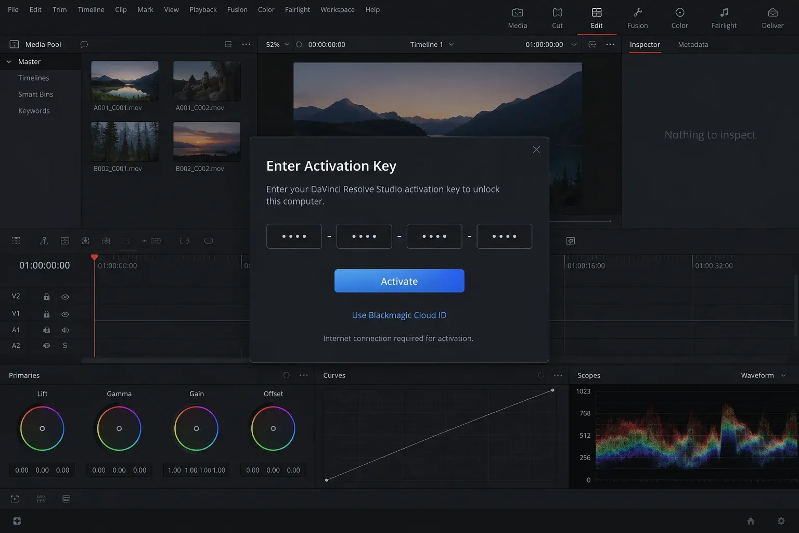Click the sort icon in Media Pool header
Screen dimensions: 799x533
point(228,44)
